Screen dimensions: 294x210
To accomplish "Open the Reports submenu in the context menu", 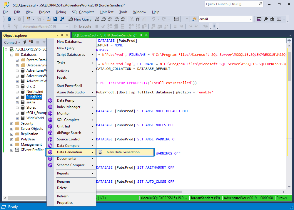I will [71, 174].
